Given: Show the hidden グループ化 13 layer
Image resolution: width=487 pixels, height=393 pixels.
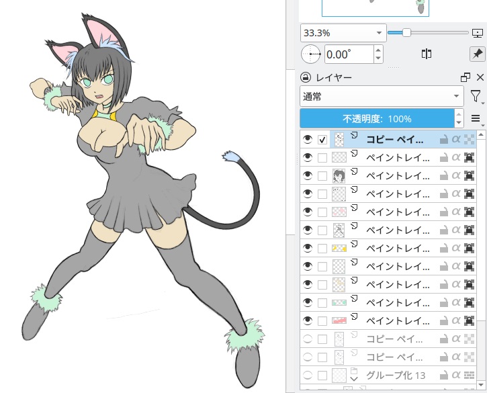Looking at the screenshot, I should pyautogui.click(x=308, y=375).
